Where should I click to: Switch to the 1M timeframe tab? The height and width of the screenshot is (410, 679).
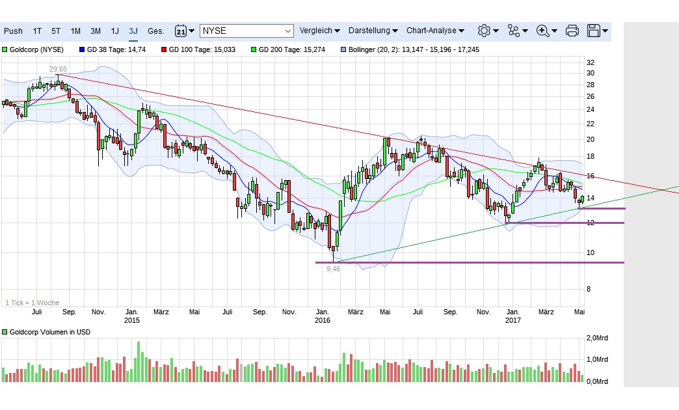pyautogui.click(x=75, y=31)
